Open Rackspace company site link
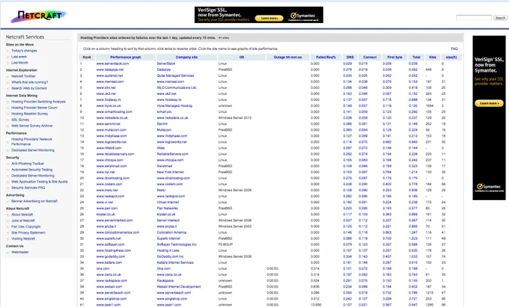509x307 pixels. (165, 281)
